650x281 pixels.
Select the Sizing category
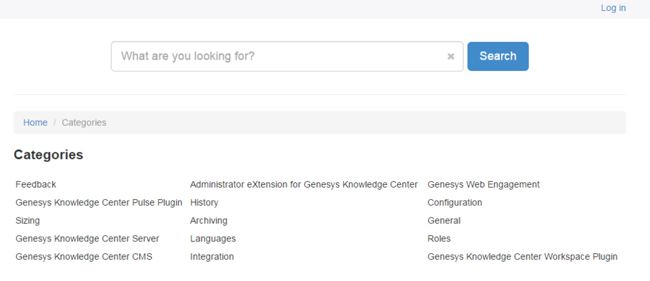[x=27, y=221]
